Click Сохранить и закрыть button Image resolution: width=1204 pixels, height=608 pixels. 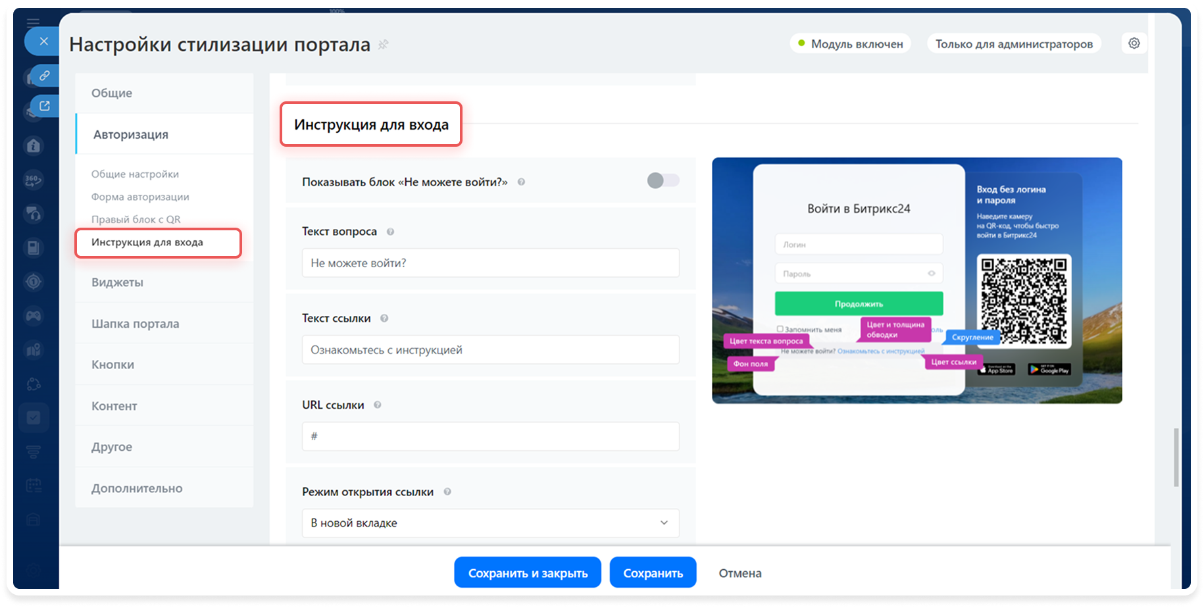click(x=528, y=572)
